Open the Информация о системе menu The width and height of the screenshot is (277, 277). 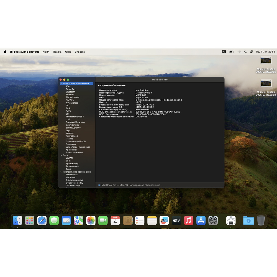coord(25,52)
